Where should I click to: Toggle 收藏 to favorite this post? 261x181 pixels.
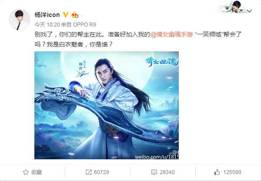click(32, 172)
